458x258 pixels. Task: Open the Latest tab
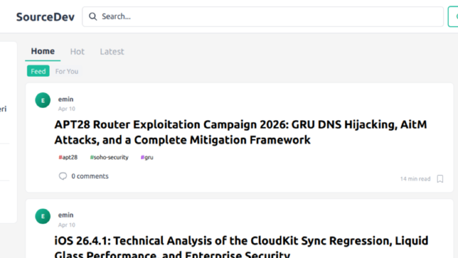[x=112, y=51]
